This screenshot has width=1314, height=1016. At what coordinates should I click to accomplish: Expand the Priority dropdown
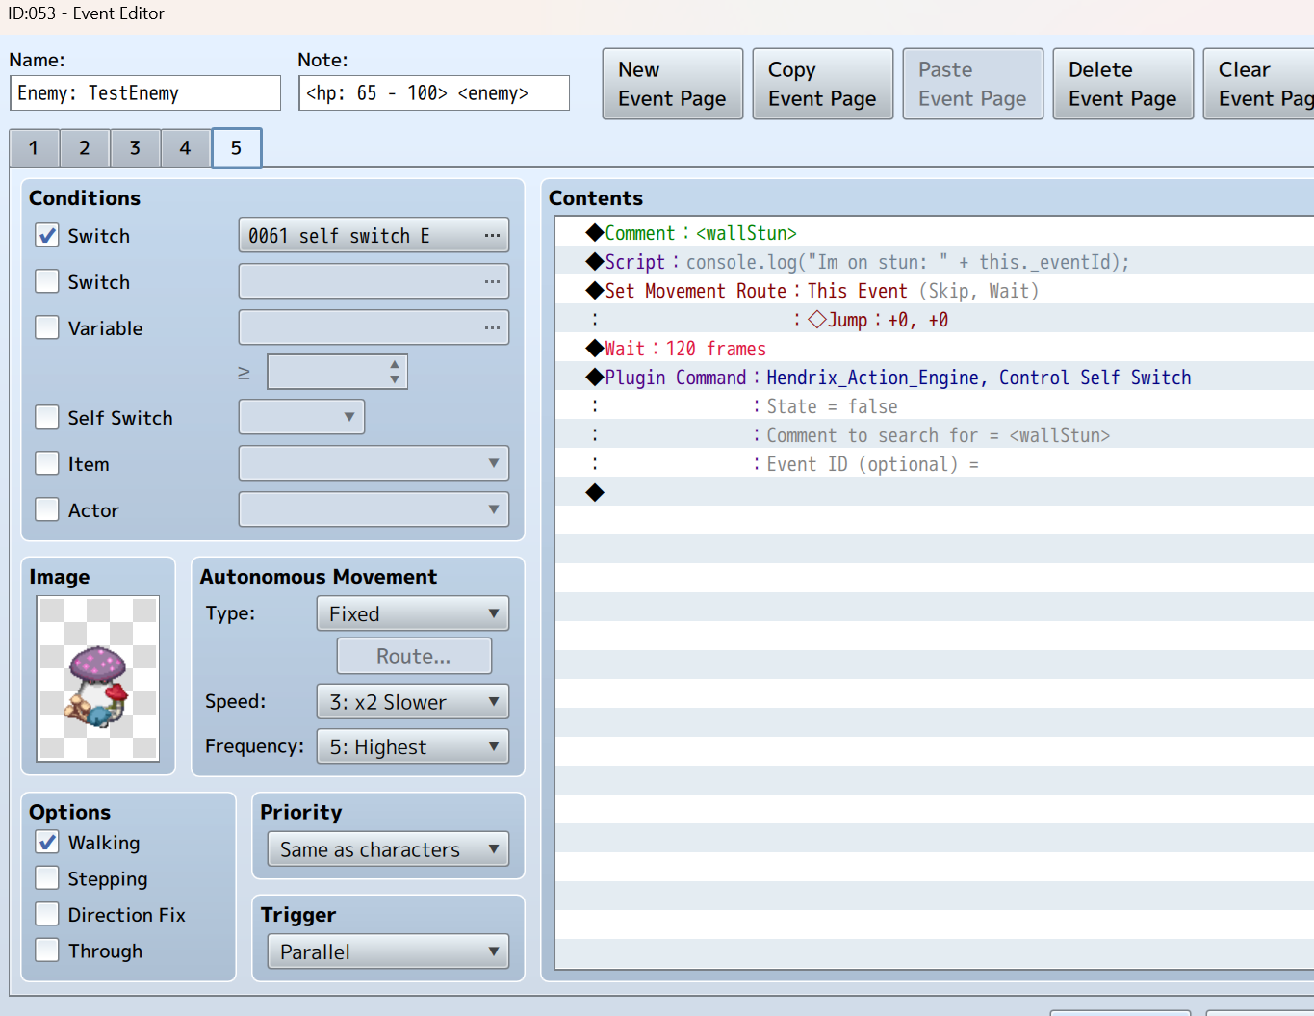pyautogui.click(x=388, y=849)
